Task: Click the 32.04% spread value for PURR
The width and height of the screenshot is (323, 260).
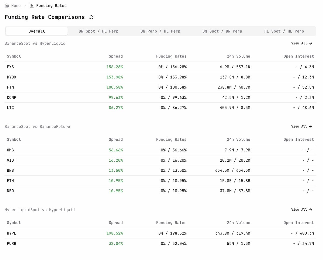Action: 116,244
